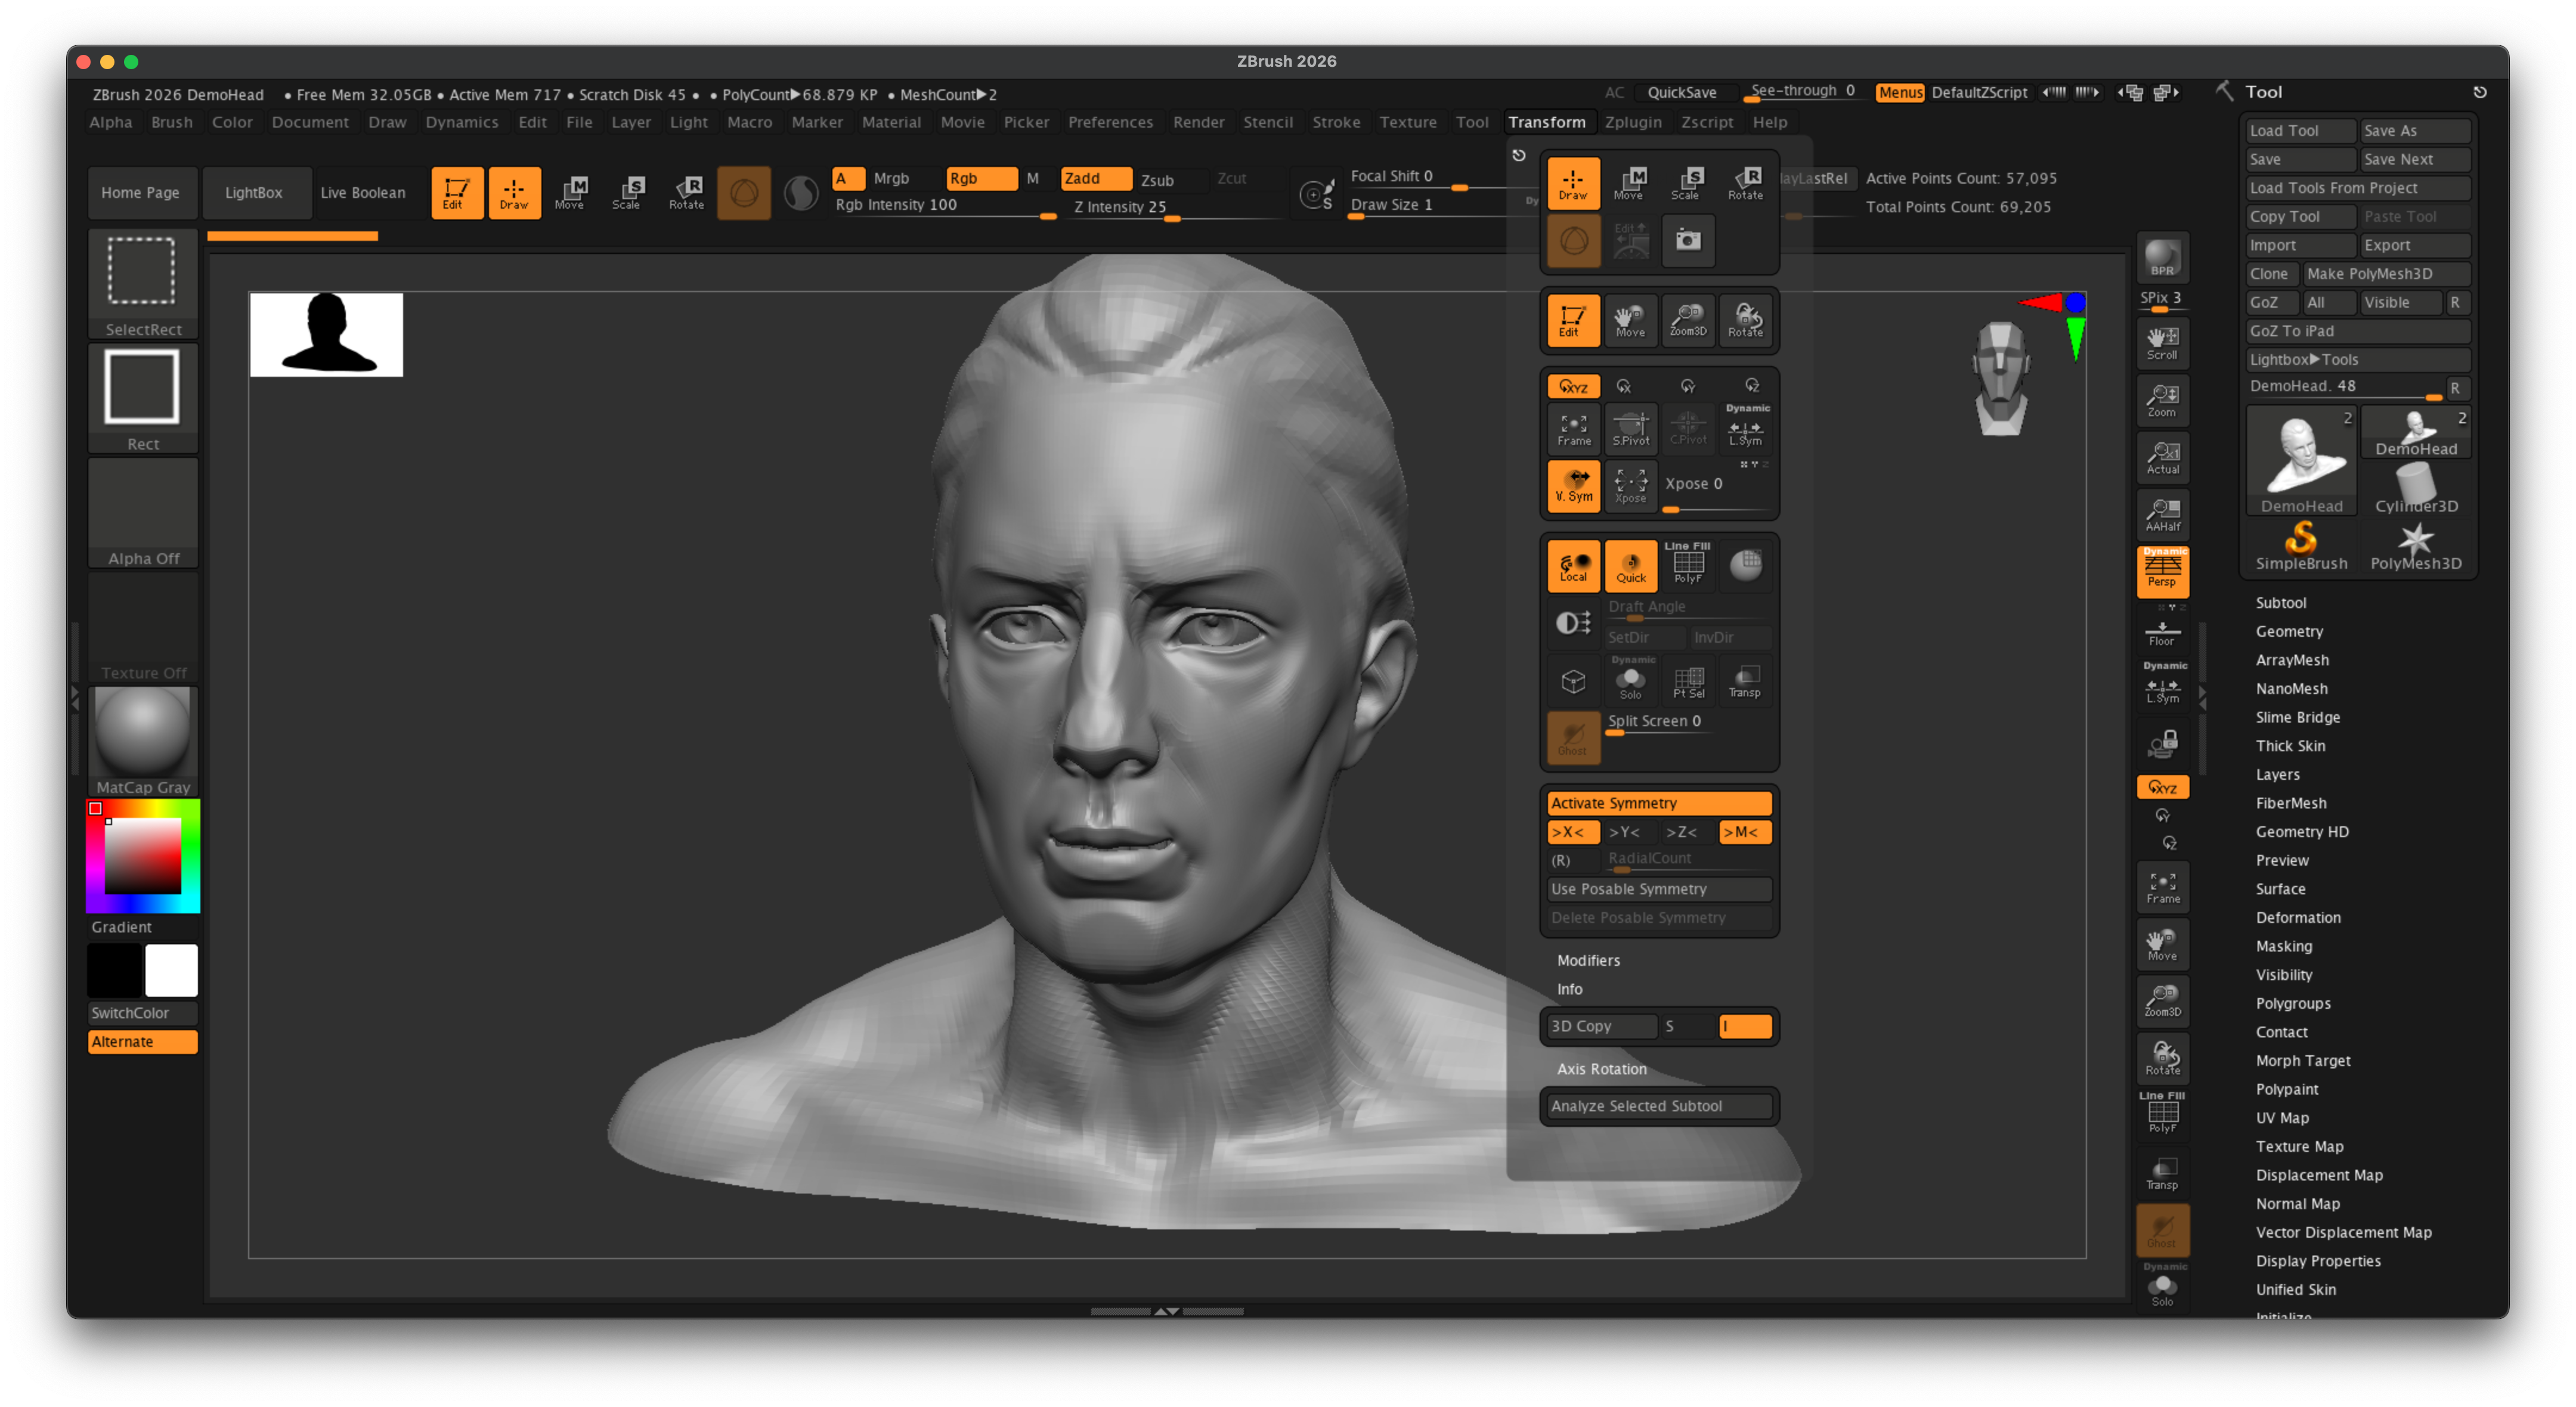The width and height of the screenshot is (2576, 1407).
Task: Expand the Geometry subpalette
Action: 2290,631
